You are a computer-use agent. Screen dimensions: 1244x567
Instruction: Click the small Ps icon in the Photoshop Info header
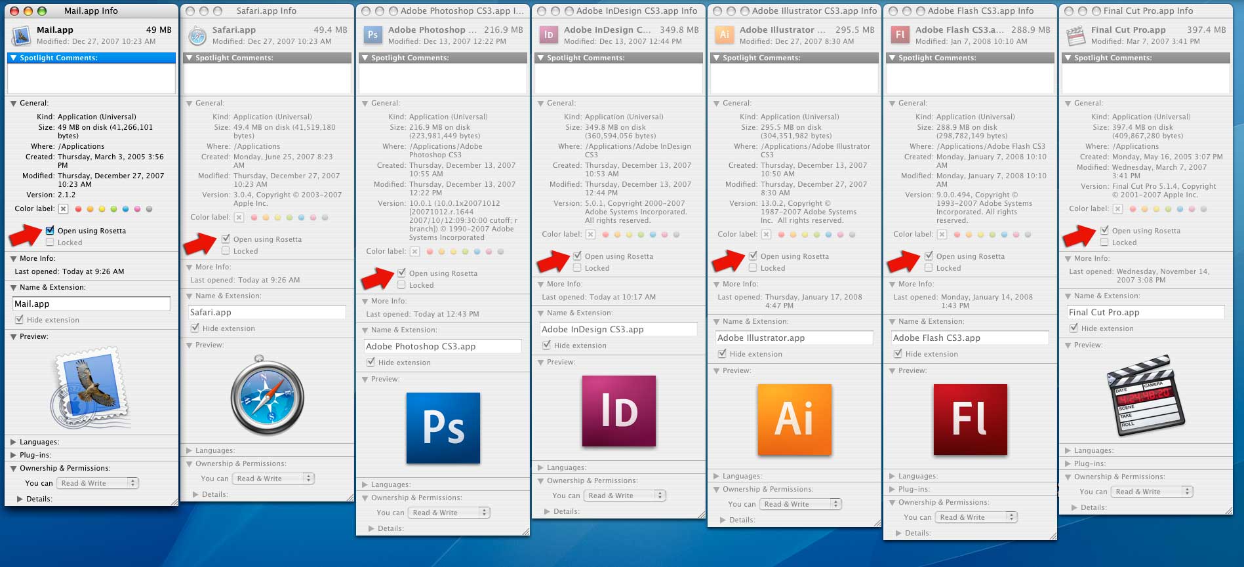(x=373, y=35)
